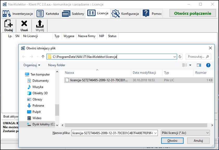Screen dimensions: 219x150
Task: Open recent locations dropdown arrow
Action: click(37, 57)
